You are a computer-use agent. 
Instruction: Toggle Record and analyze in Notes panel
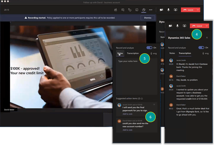coord(149,48)
